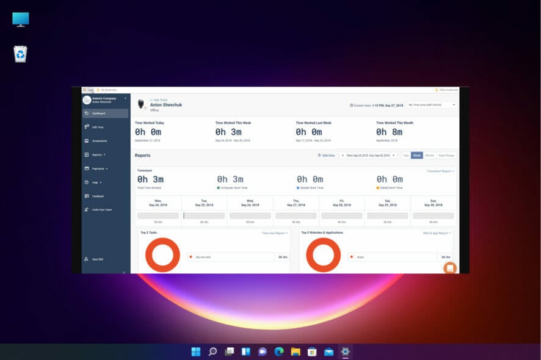Click the Screenshots picture icon
The height and width of the screenshot is (360, 541).
point(87,141)
